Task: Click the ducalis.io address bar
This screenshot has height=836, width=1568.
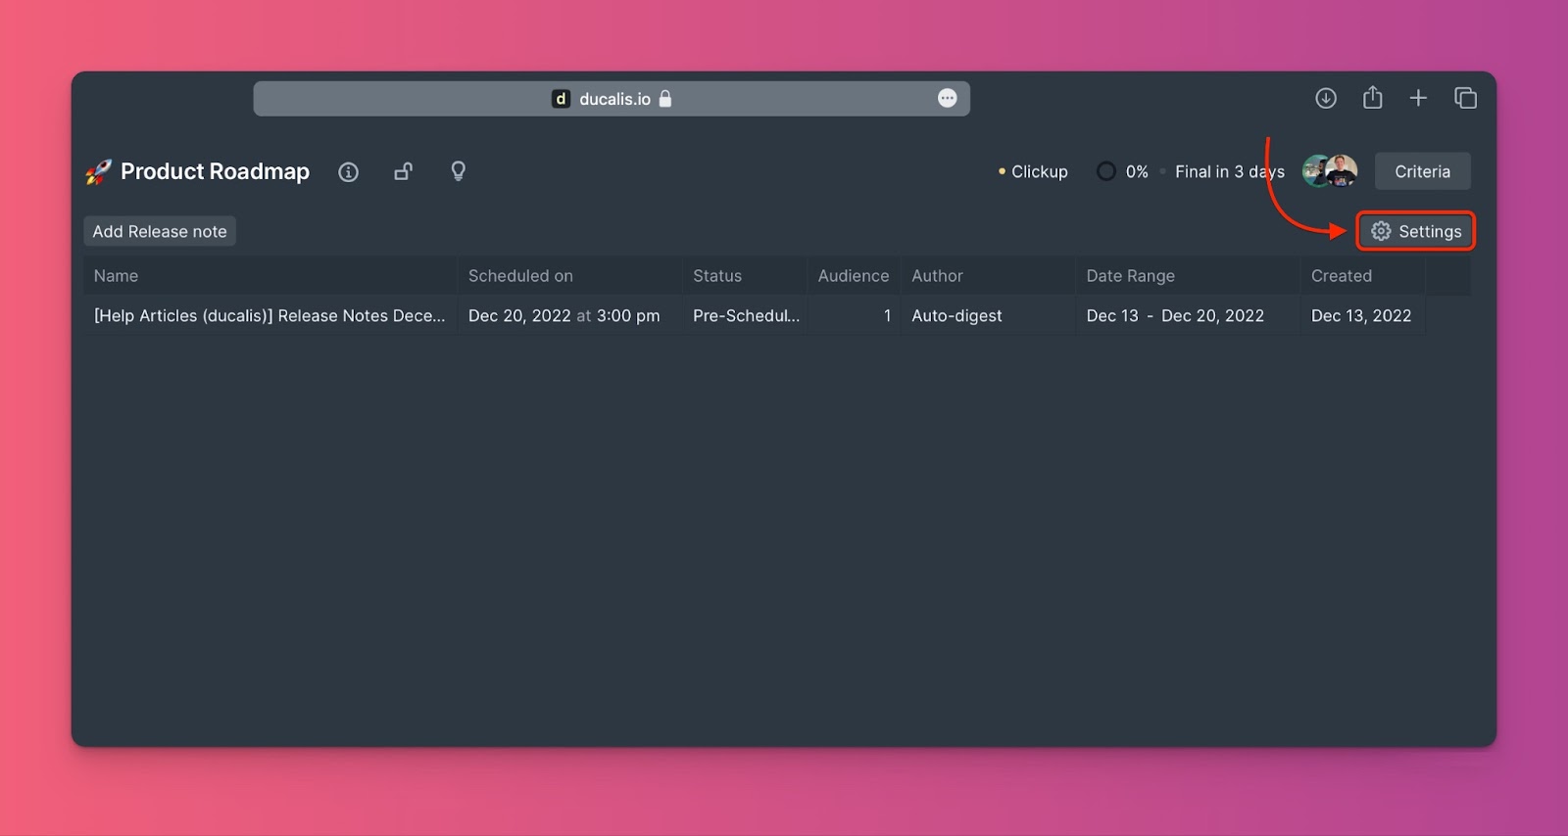Action: [612, 99]
